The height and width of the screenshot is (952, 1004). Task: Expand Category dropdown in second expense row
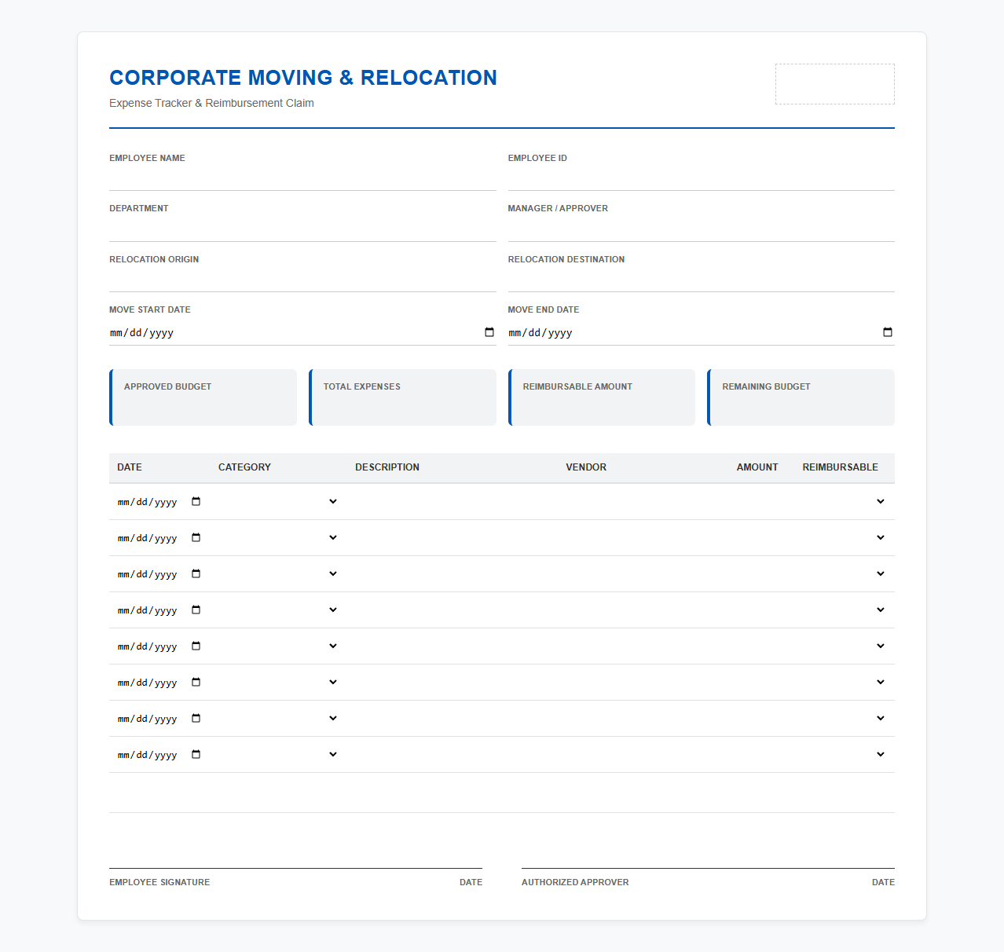(279, 537)
